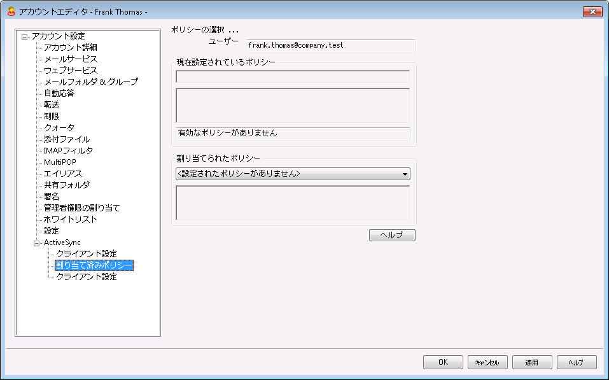This screenshot has width=609, height=380.
Task: Select the クォータ tree item
Action: (x=59, y=128)
